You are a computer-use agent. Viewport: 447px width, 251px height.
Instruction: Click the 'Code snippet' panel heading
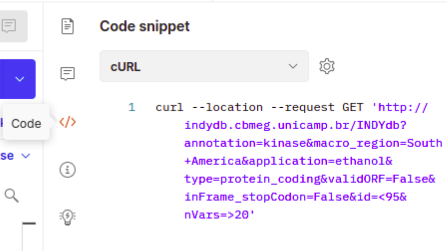click(x=145, y=26)
